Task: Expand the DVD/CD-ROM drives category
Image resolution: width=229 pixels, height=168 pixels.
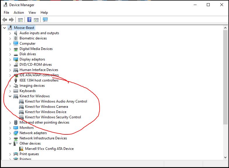Action: click(10, 65)
